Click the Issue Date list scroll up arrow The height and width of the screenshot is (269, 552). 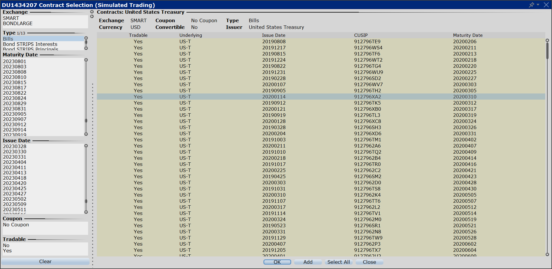click(86, 146)
